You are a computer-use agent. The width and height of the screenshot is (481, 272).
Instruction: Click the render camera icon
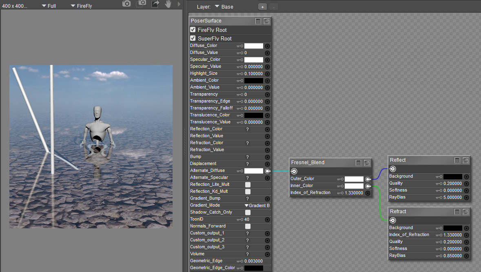pyautogui.click(x=127, y=4)
